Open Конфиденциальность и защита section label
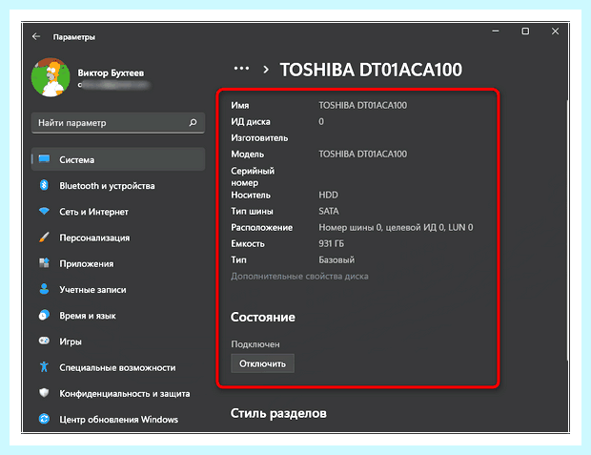591x455 pixels. [x=125, y=394]
